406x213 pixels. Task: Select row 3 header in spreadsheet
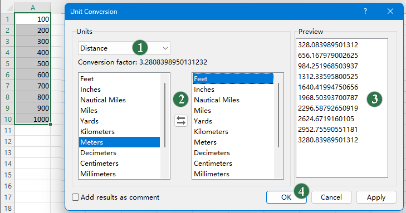click(7, 41)
